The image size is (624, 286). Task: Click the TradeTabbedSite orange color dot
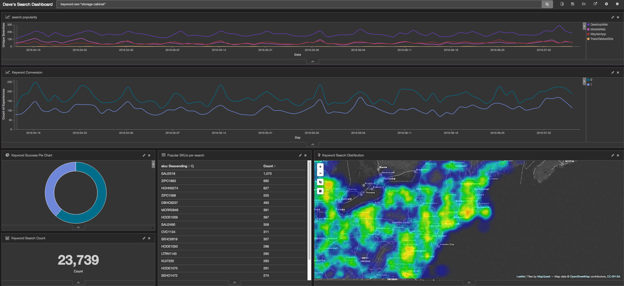pyautogui.click(x=588, y=39)
